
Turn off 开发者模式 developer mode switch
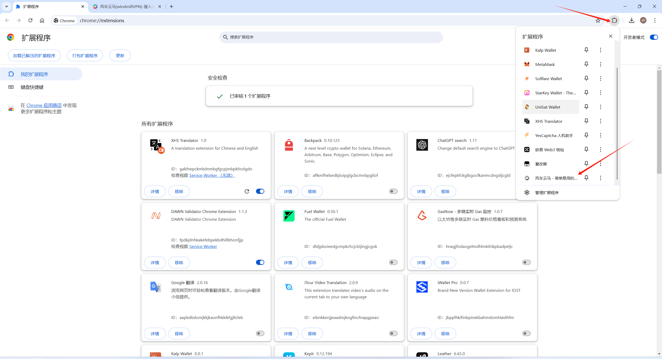pyautogui.click(x=654, y=37)
